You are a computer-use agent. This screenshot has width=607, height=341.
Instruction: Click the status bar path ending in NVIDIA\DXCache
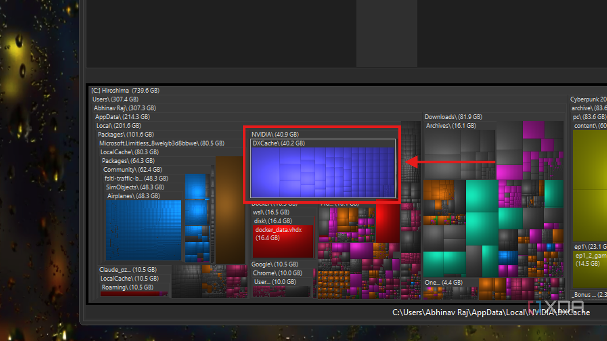tap(491, 312)
